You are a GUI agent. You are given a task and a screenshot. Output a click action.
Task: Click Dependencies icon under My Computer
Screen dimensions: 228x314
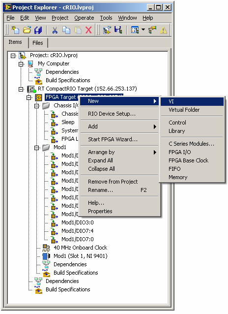[38, 72]
